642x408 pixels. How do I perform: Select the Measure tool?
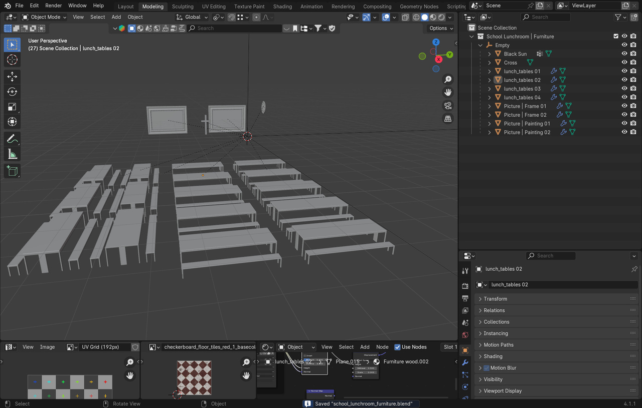(x=13, y=154)
